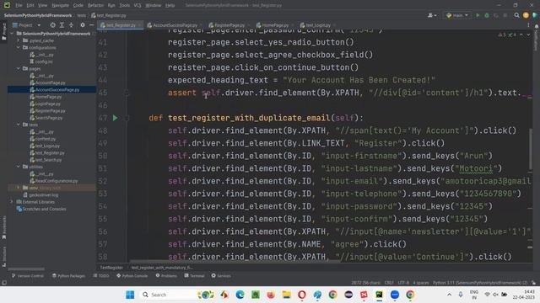Image resolution: width=540 pixels, height=303 pixels.
Task: Open the Tools menu
Action: pyautogui.click(x=125, y=6)
